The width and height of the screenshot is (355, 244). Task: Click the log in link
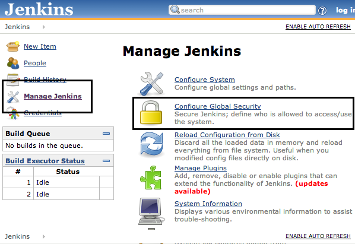coord(346,10)
